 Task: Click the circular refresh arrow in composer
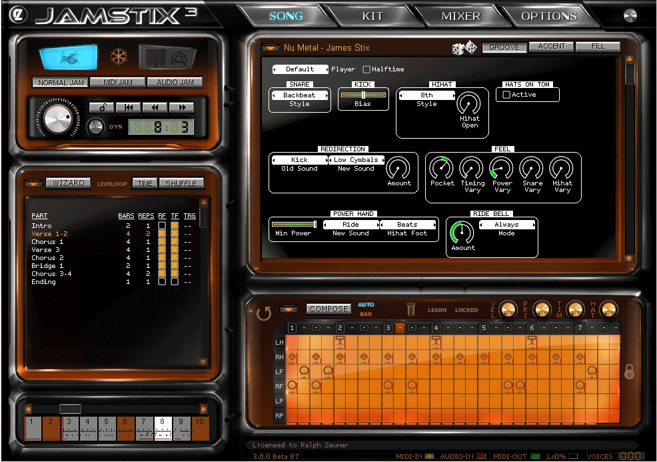point(264,313)
